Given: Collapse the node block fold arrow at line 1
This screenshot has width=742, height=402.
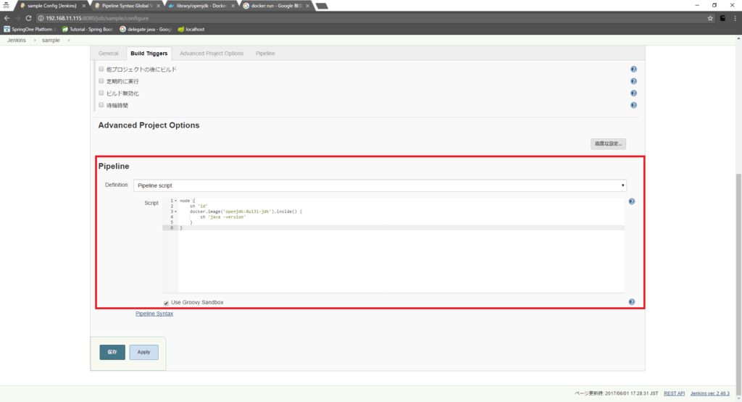Looking at the screenshot, I should 176,201.
